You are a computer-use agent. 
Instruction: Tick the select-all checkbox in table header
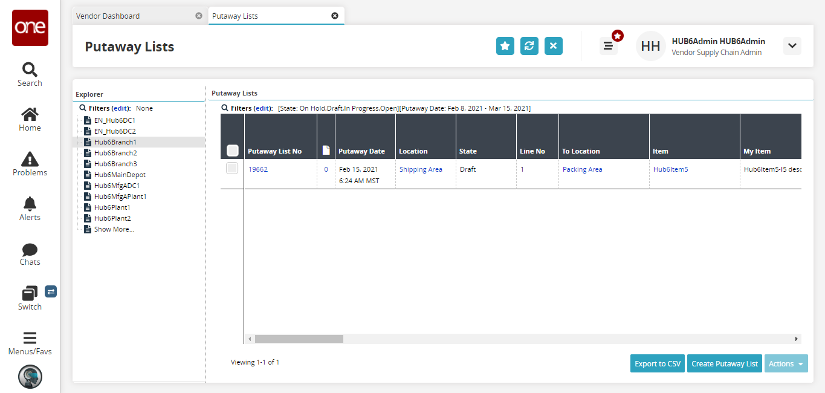click(232, 151)
